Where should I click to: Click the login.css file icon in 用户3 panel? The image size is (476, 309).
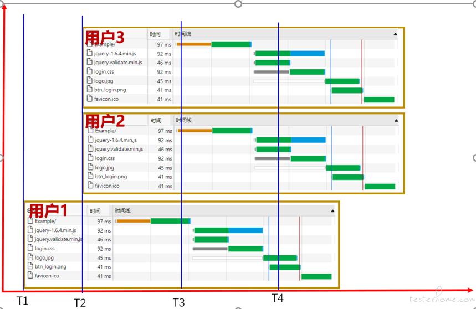click(89, 71)
